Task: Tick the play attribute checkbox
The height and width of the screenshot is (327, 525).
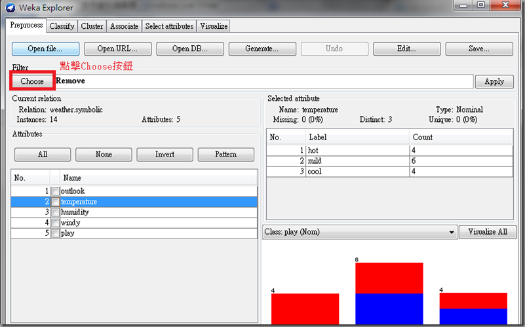Action: point(55,233)
